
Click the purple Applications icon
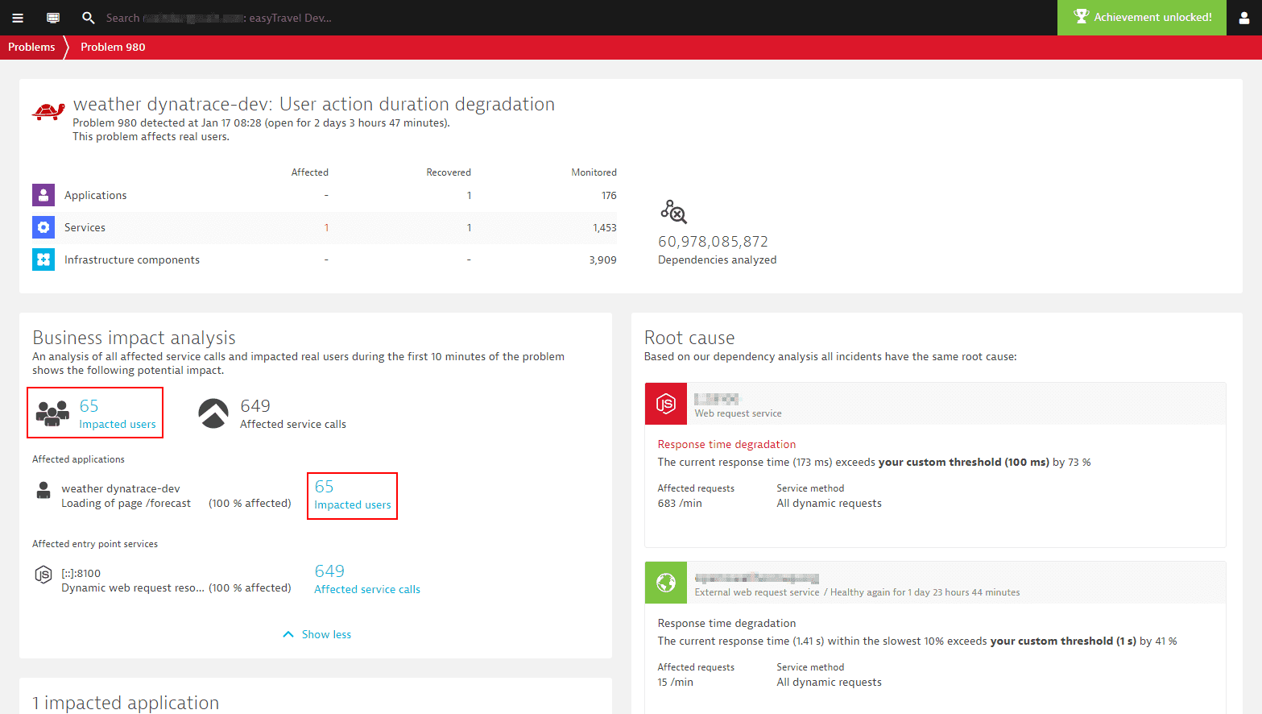[x=43, y=195]
